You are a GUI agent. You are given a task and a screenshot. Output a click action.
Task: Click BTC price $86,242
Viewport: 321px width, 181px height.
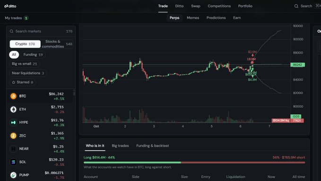[x=56, y=94]
